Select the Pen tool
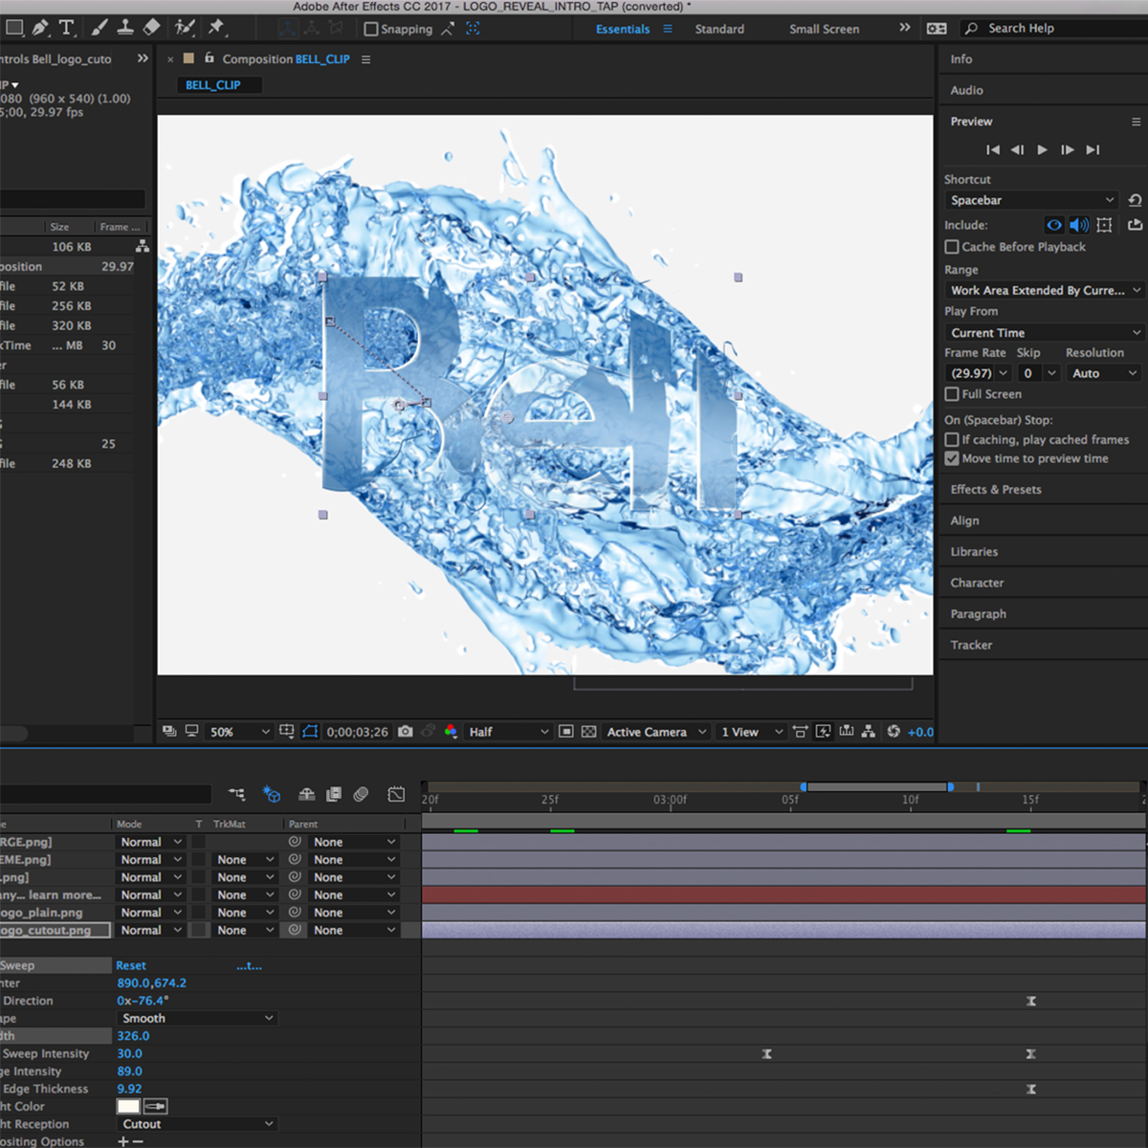This screenshot has height=1148, width=1148. coord(40,28)
